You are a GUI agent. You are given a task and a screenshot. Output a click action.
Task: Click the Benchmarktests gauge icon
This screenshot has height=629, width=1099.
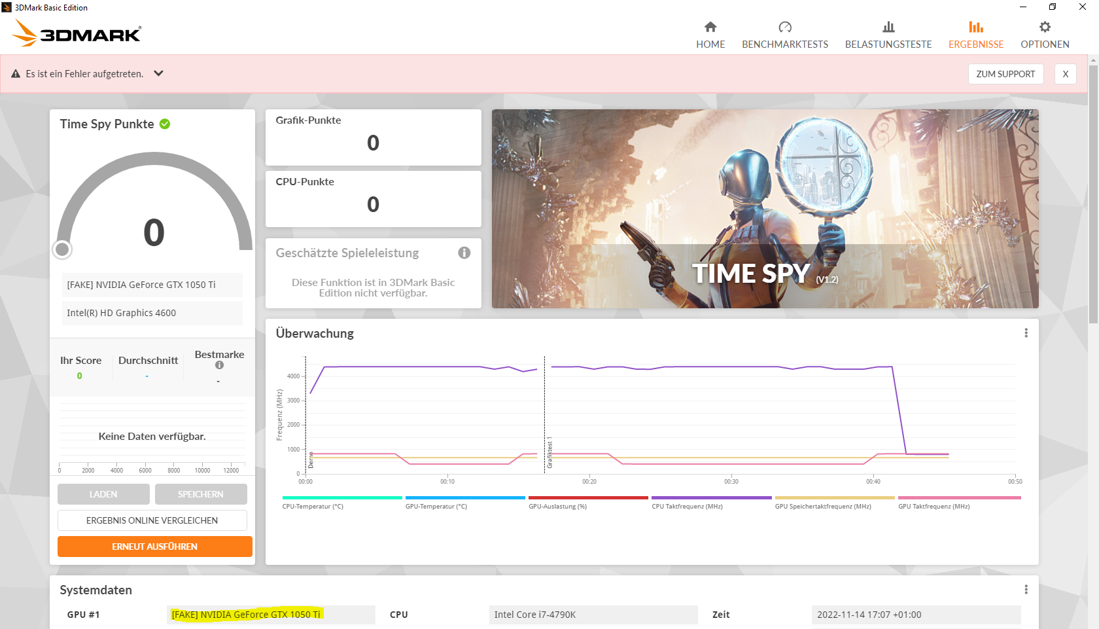click(x=785, y=27)
